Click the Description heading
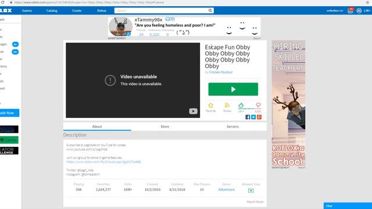 point(75,135)
